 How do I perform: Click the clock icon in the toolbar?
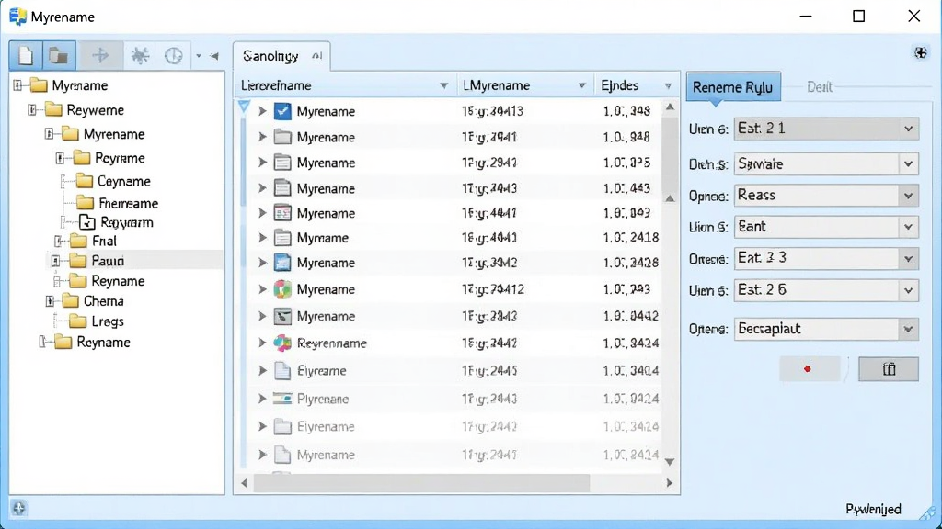click(174, 56)
